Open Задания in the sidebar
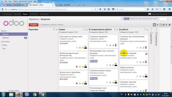This screenshot has width=172, height=97. 5,38
